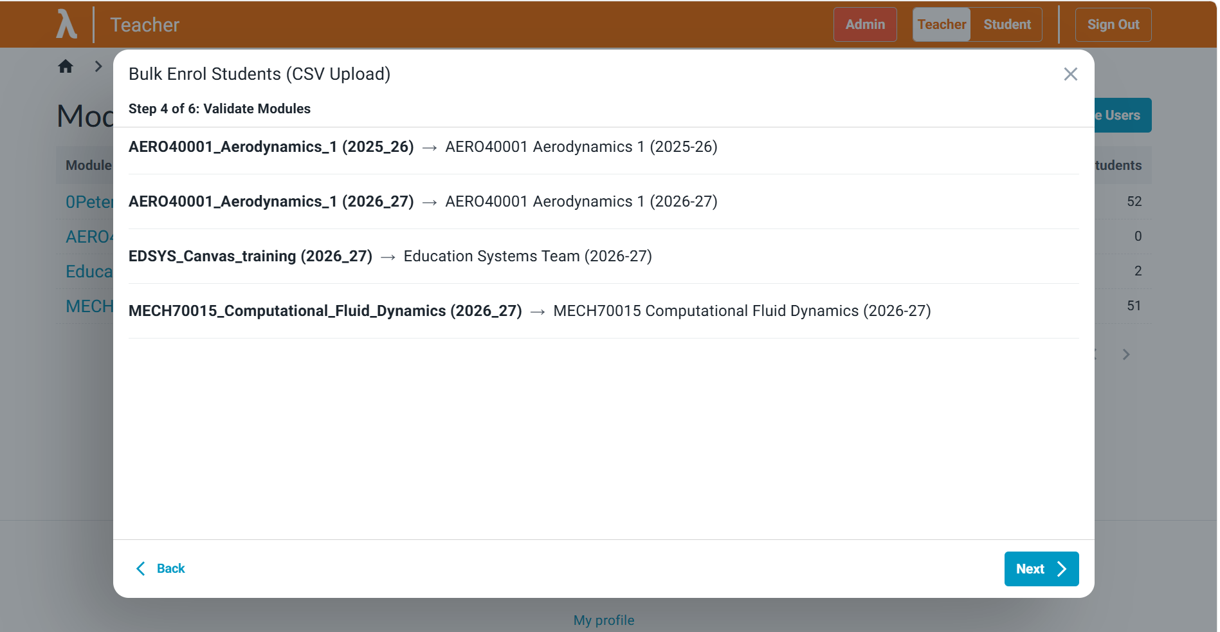Open the Education module link in table
Screen dimensions: 1220x632
tap(89, 272)
